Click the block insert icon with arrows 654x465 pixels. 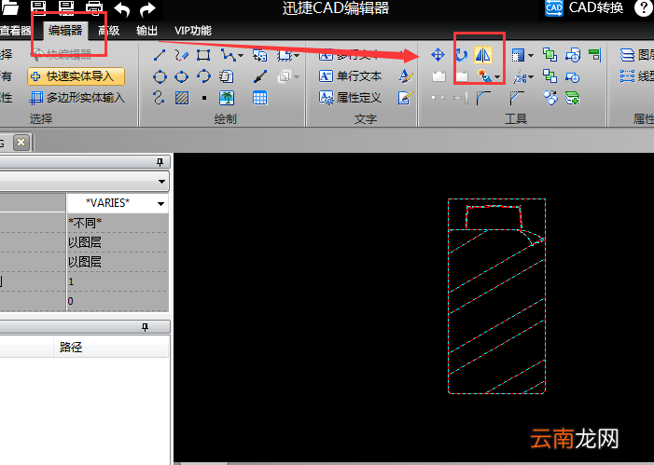pyautogui.click(x=260, y=55)
